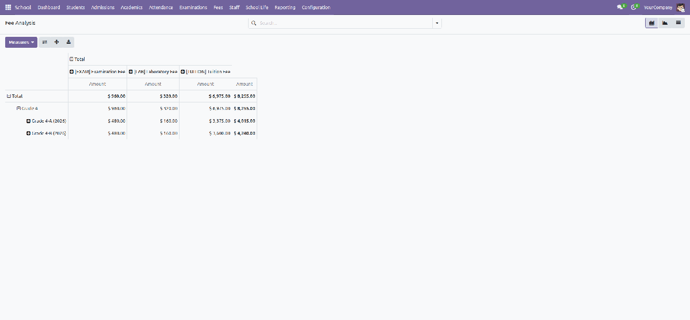Open the Dashboard menu
The height and width of the screenshot is (320, 690).
(x=49, y=7)
